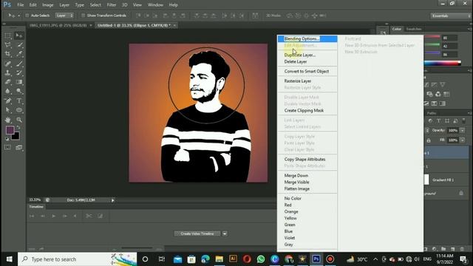This screenshot has height=266, width=473.
Task: Select the Pen tool
Action: click(x=8, y=100)
